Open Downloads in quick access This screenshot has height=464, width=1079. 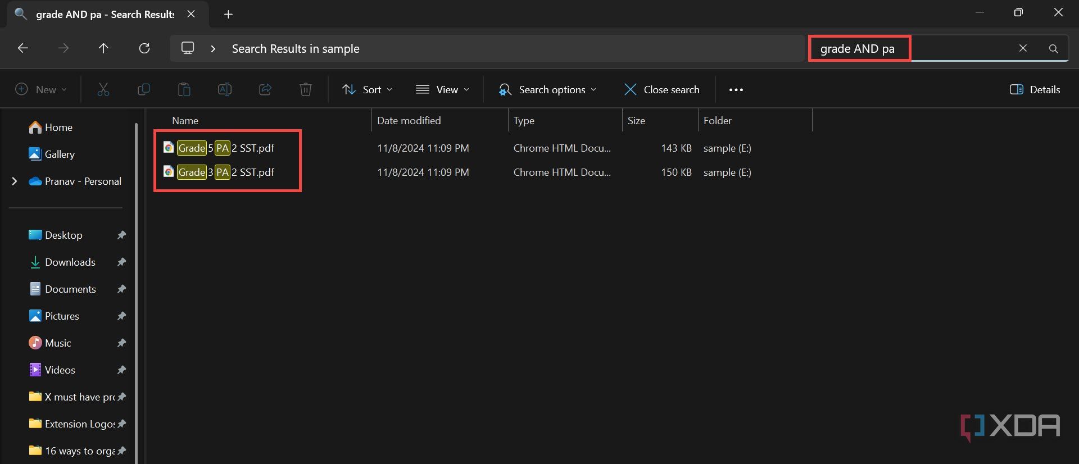coord(62,262)
